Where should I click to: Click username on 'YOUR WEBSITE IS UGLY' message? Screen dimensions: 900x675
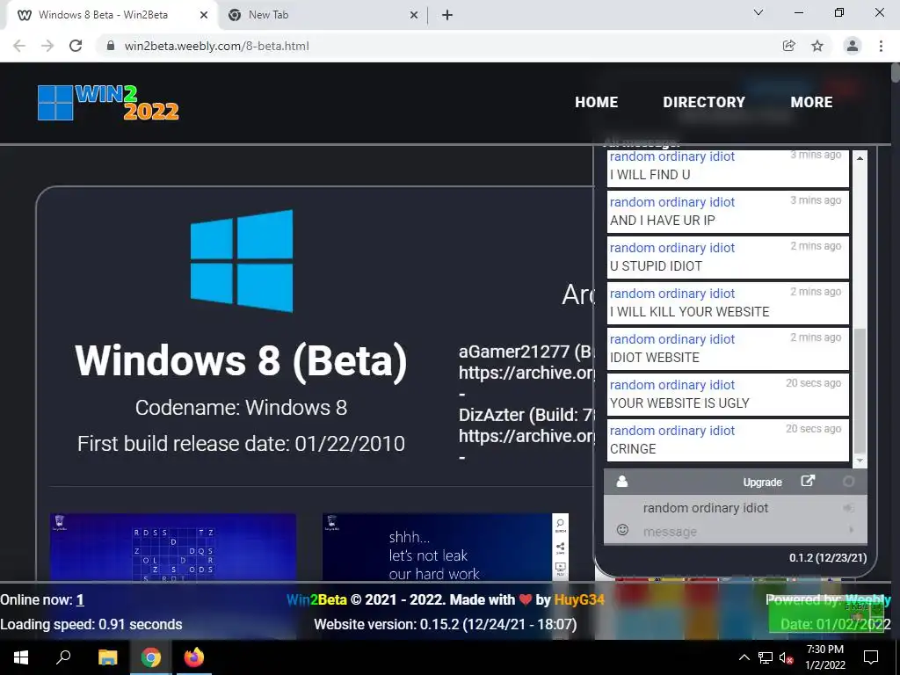672,385
